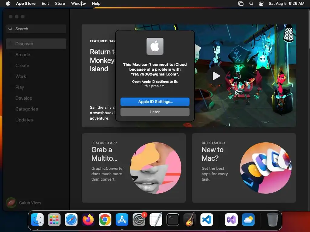Open Control Center in menu bar
This screenshot has width=310, height=232.
click(x=261, y=3)
